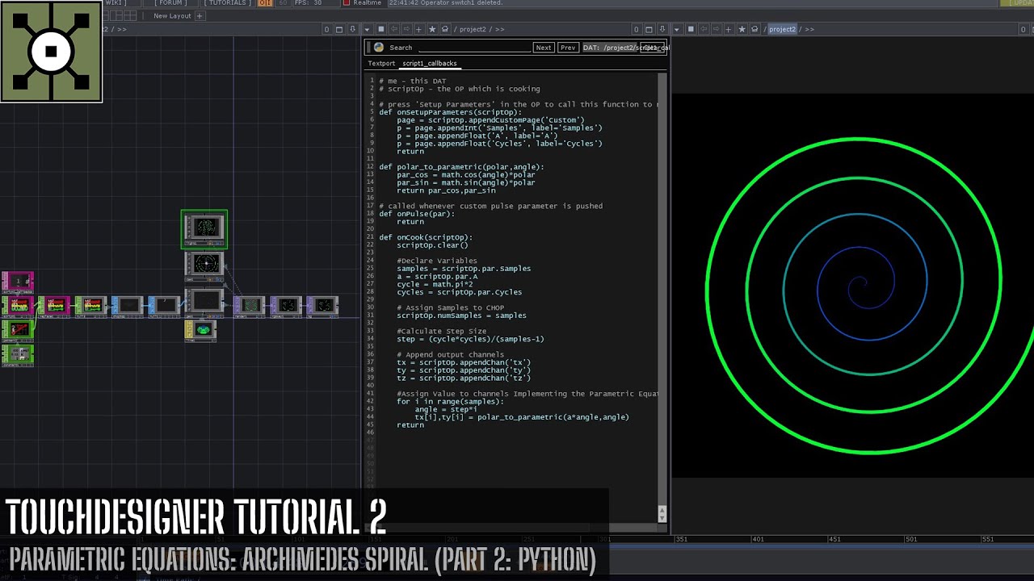Open the TUTORIALS menu link
The width and height of the screenshot is (1034, 581).
pyautogui.click(x=226, y=3)
